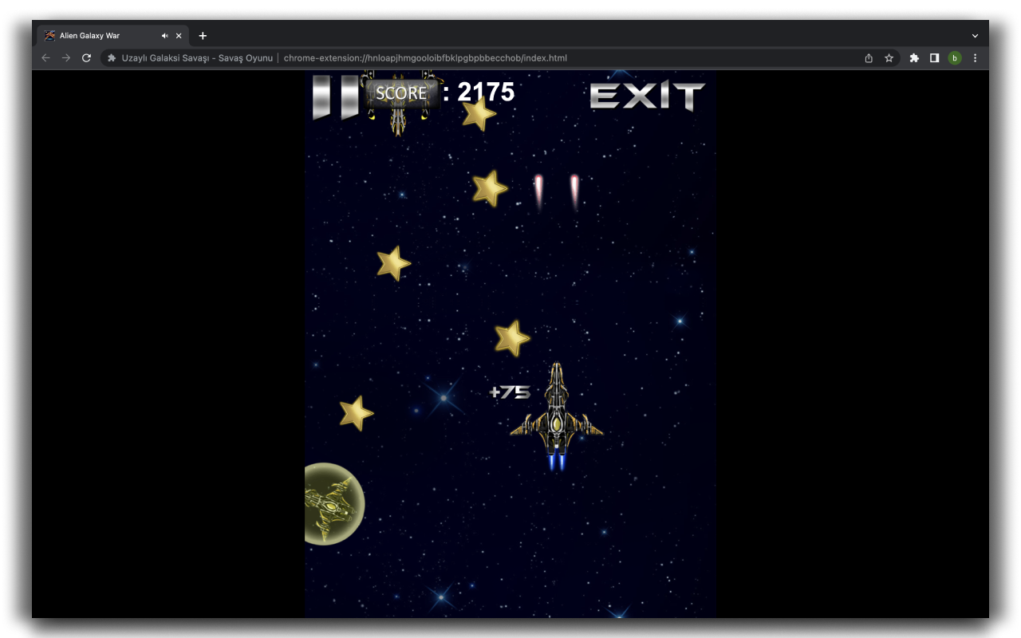Click the share page icon
Image resolution: width=1021 pixels, height=638 pixels.
click(x=868, y=57)
